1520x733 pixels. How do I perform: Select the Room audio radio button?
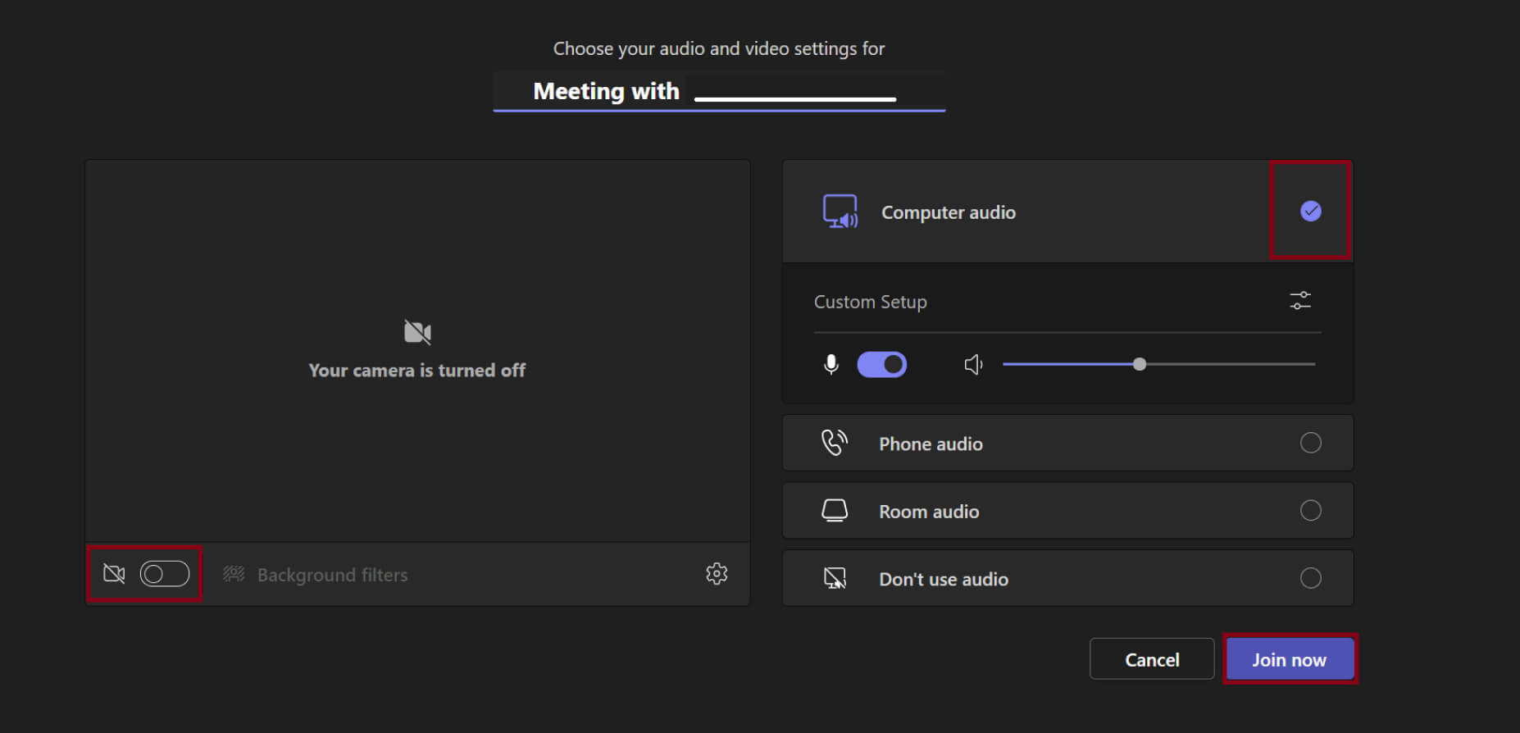(x=1310, y=511)
